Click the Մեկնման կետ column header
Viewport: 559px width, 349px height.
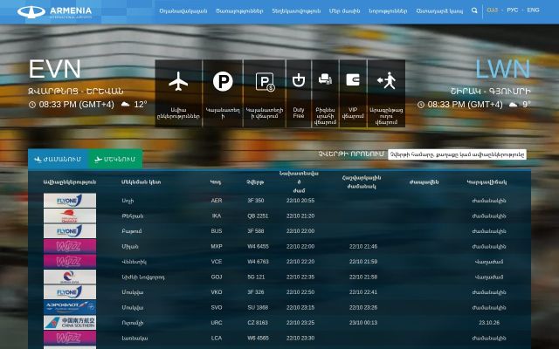point(141,182)
